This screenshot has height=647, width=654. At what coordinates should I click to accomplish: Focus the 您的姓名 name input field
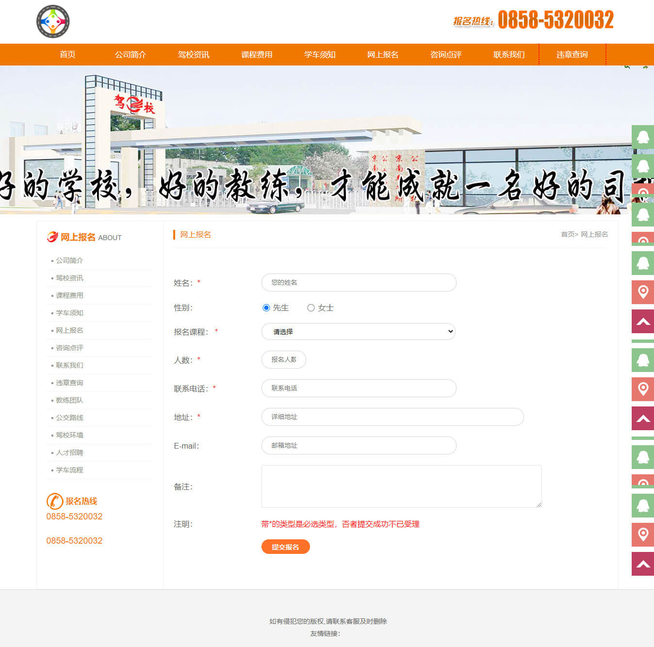click(x=359, y=283)
